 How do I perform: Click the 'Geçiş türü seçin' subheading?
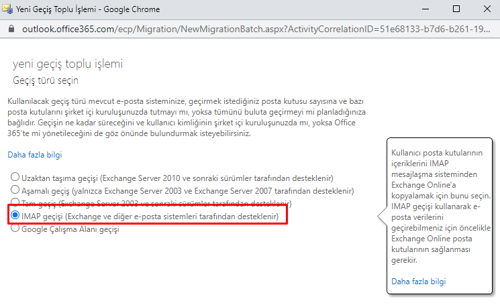click(x=46, y=80)
